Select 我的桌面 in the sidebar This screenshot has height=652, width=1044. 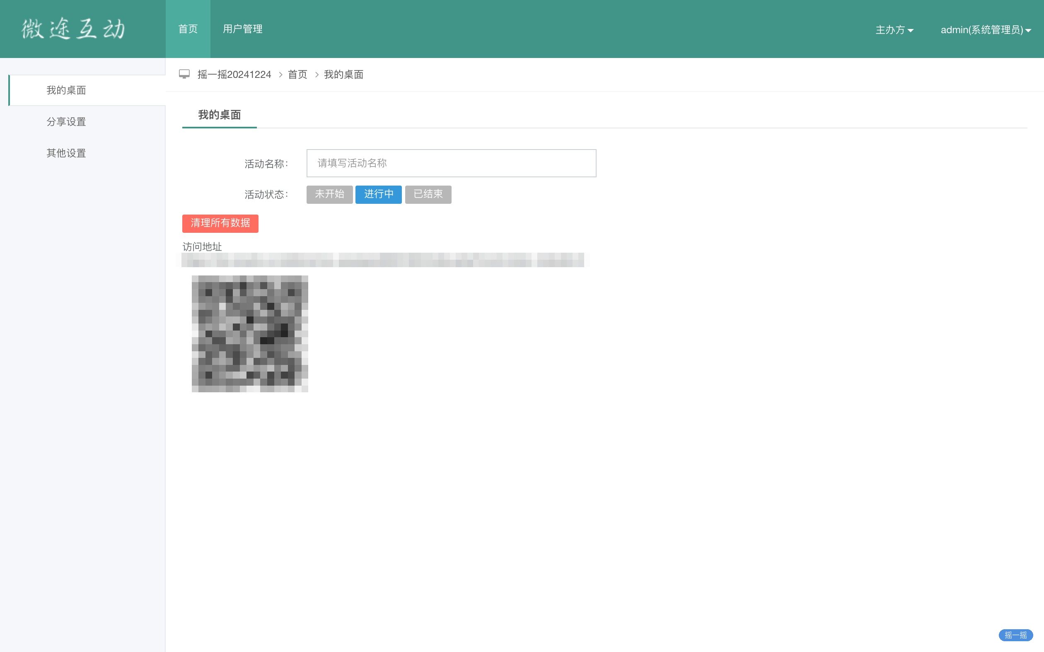coord(87,90)
